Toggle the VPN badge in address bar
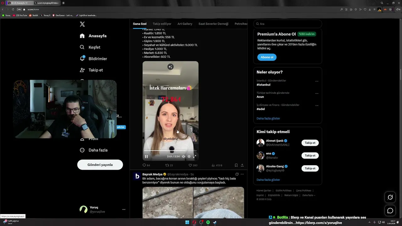 19,9
